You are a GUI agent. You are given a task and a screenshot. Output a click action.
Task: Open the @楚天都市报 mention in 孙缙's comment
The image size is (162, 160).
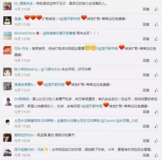70,19
